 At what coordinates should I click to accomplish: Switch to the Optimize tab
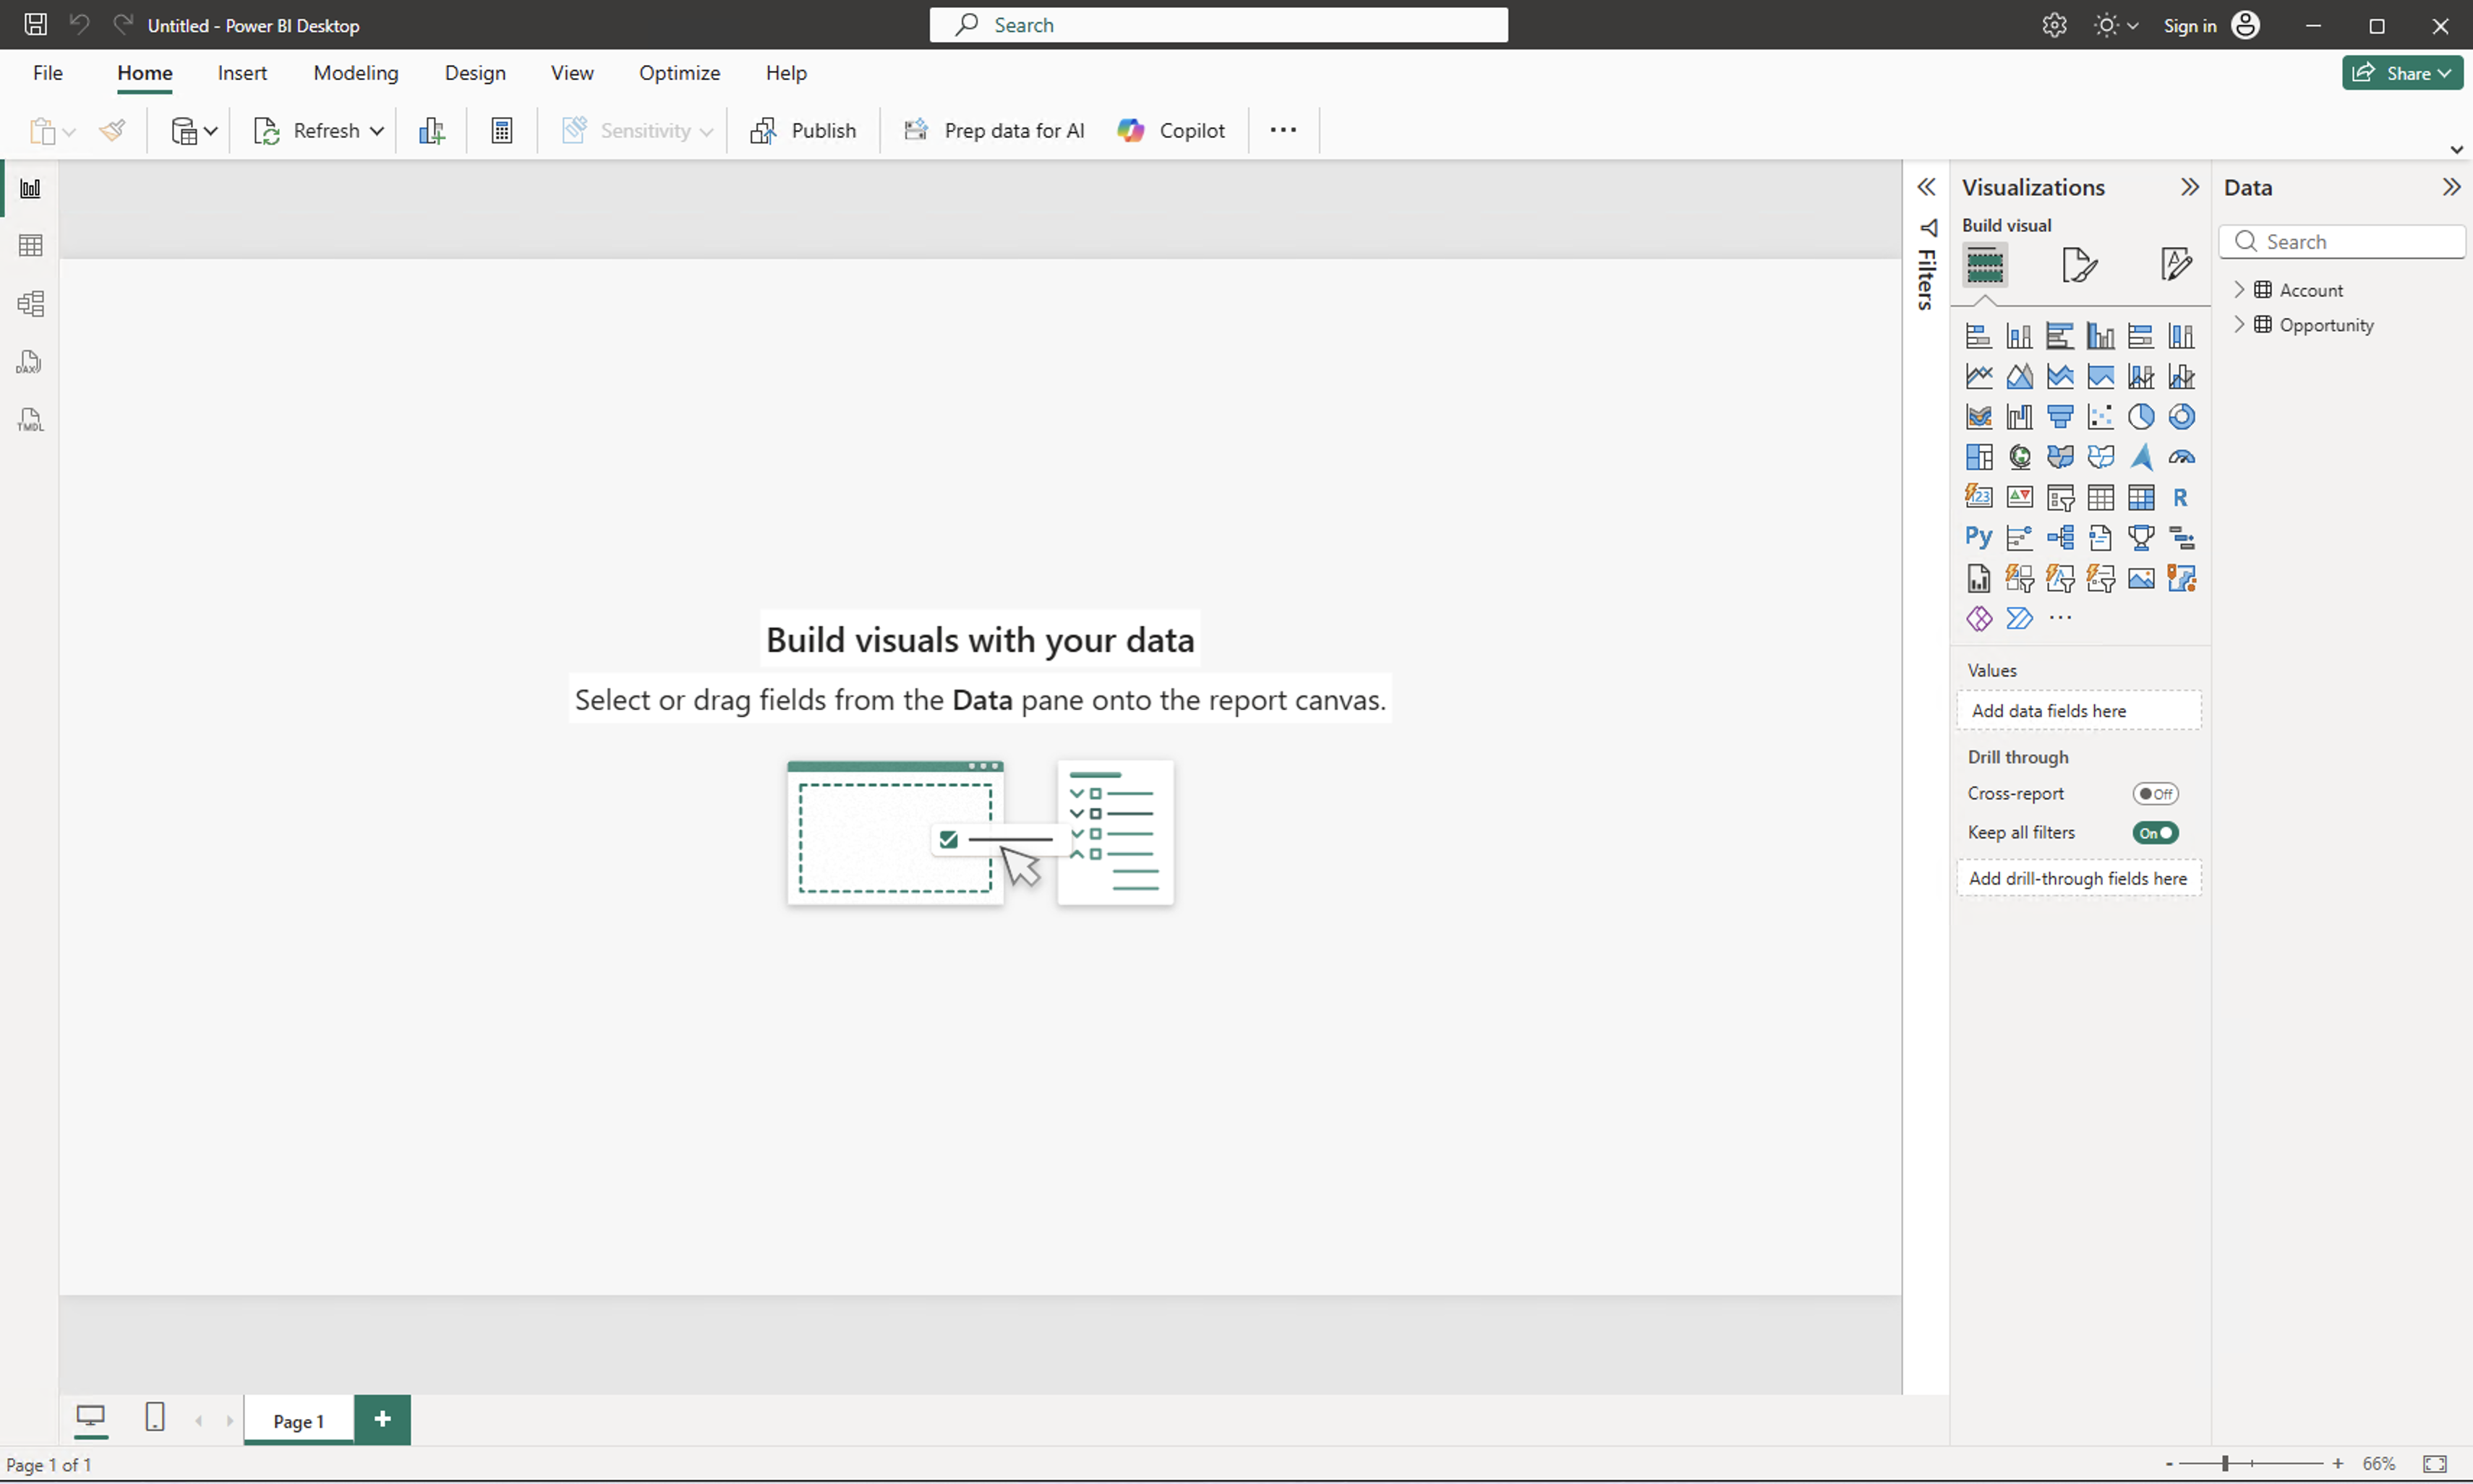(x=679, y=73)
